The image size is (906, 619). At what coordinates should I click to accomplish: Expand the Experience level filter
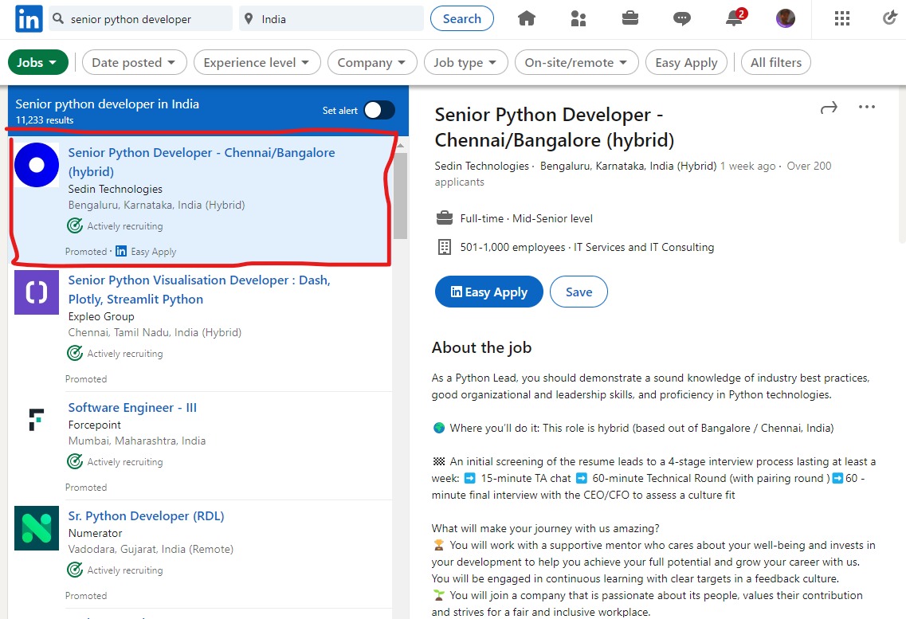(257, 62)
